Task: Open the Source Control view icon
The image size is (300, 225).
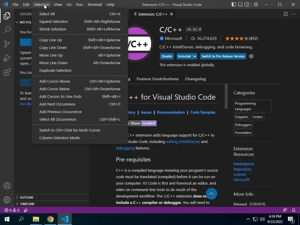Action: click(7, 44)
